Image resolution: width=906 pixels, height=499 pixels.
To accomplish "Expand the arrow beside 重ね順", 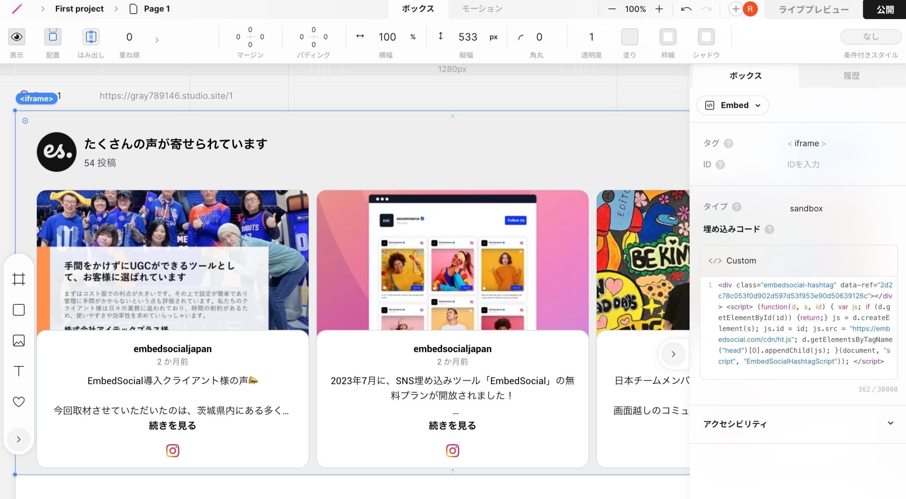I will coord(157,40).
